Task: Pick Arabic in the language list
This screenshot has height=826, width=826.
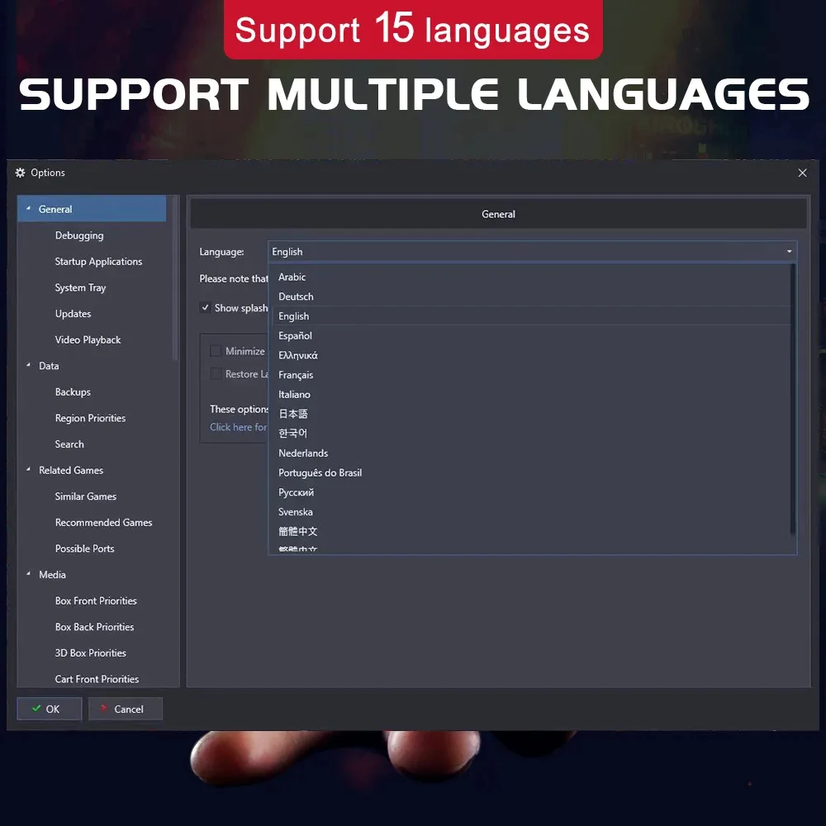Action: pyautogui.click(x=292, y=277)
